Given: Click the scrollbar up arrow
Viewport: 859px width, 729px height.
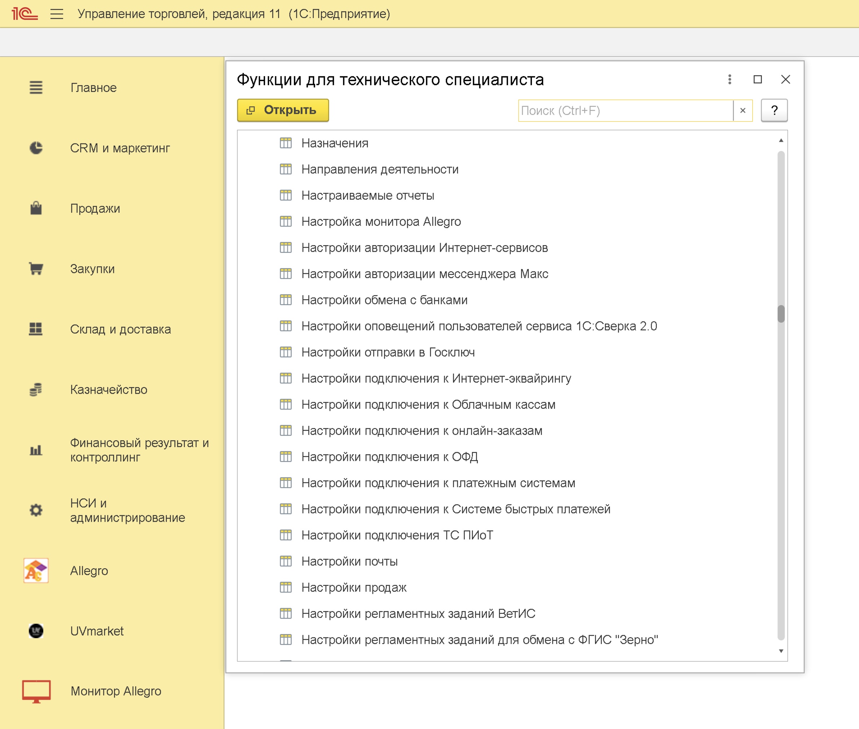Looking at the screenshot, I should point(781,141).
